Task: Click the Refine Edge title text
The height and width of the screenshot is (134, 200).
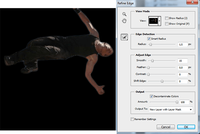Action: [126, 3]
